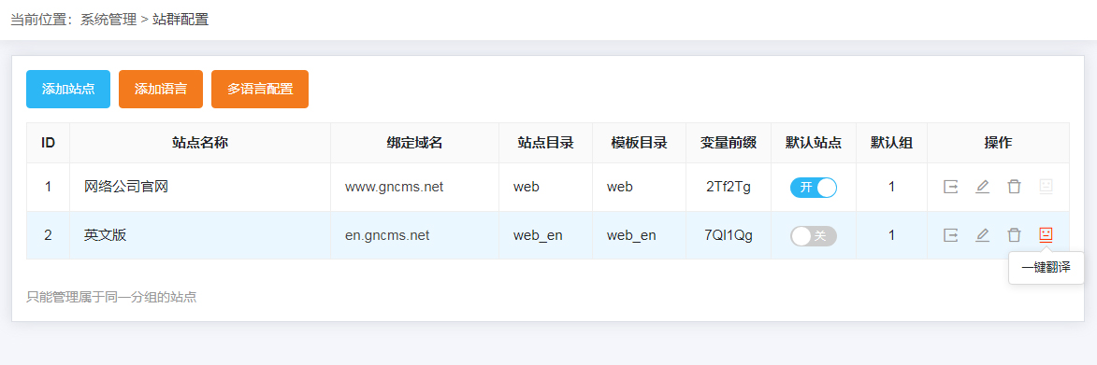Image resolution: width=1097 pixels, height=365 pixels.
Task: Click the 站群配置 breadcrumb
Action: click(x=180, y=20)
